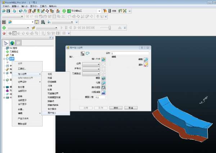Choose 毛坯 in the boundary submenu
This screenshot has width=216, height=153.
pyautogui.click(x=56, y=74)
